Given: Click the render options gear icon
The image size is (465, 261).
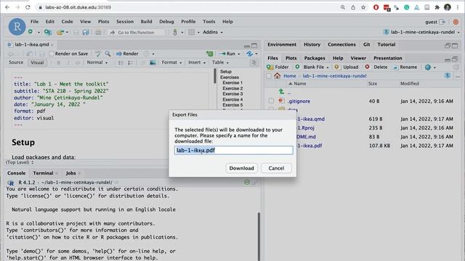Looking at the screenshot, I should tap(146, 54).
